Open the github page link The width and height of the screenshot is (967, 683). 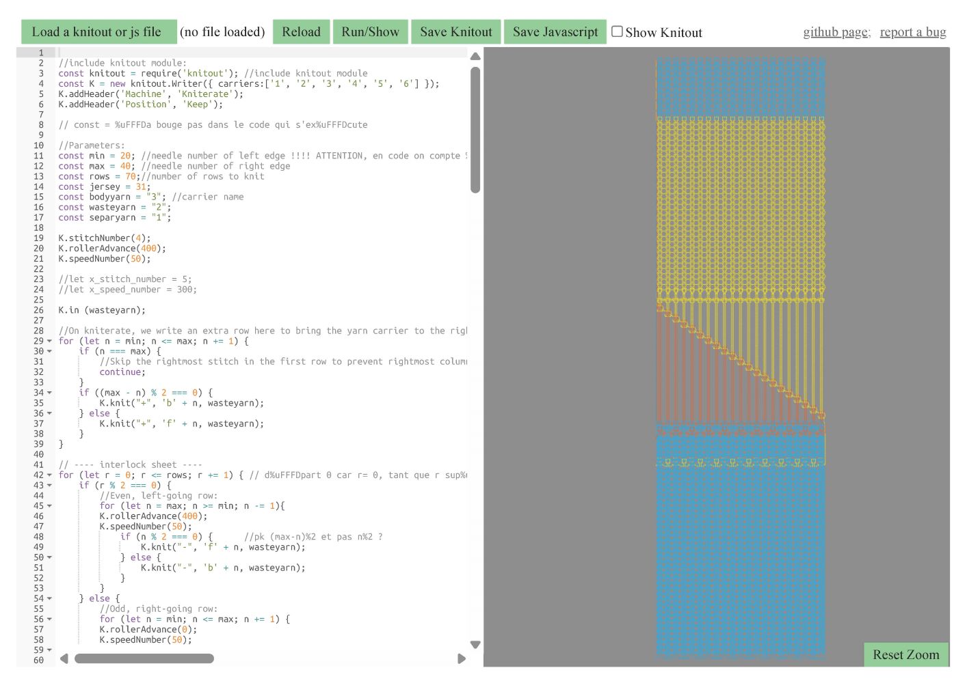point(836,32)
